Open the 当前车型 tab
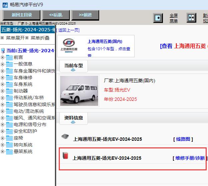208x186 pixels. 74,66
